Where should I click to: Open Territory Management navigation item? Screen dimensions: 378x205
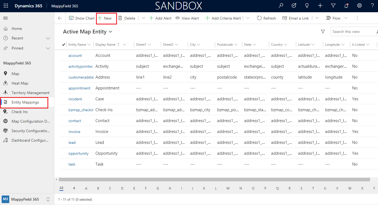[30, 93]
